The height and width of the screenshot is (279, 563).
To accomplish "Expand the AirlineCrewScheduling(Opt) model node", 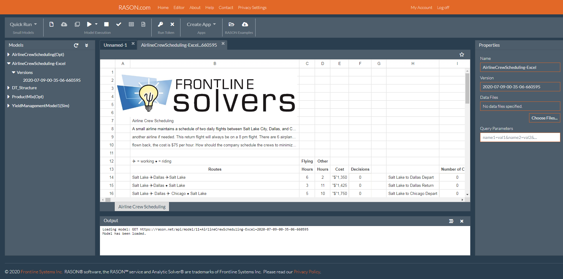I will (8, 54).
